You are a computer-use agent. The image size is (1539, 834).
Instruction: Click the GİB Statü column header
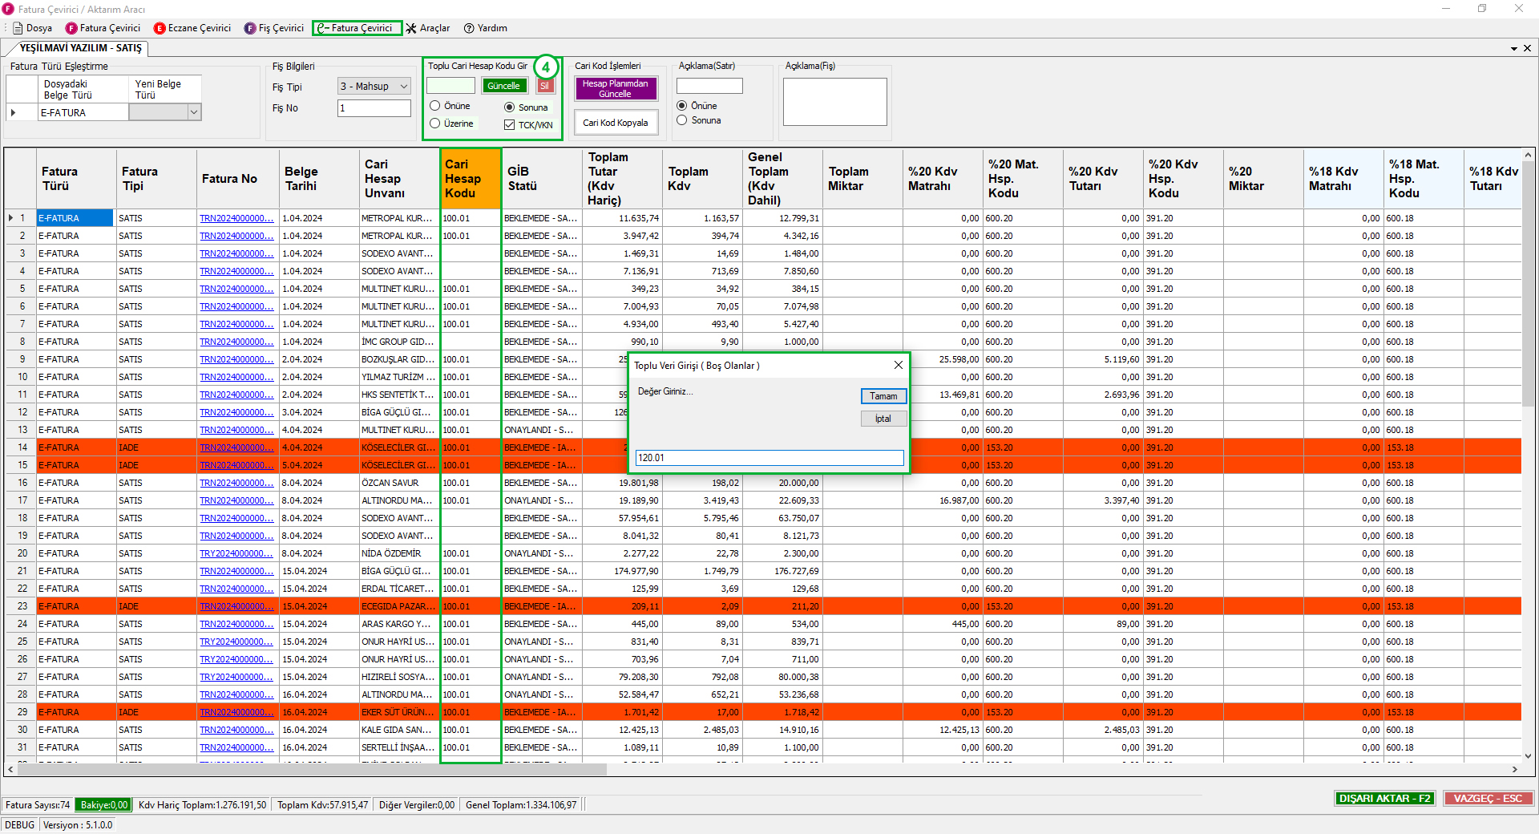click(x=542, y=179)
